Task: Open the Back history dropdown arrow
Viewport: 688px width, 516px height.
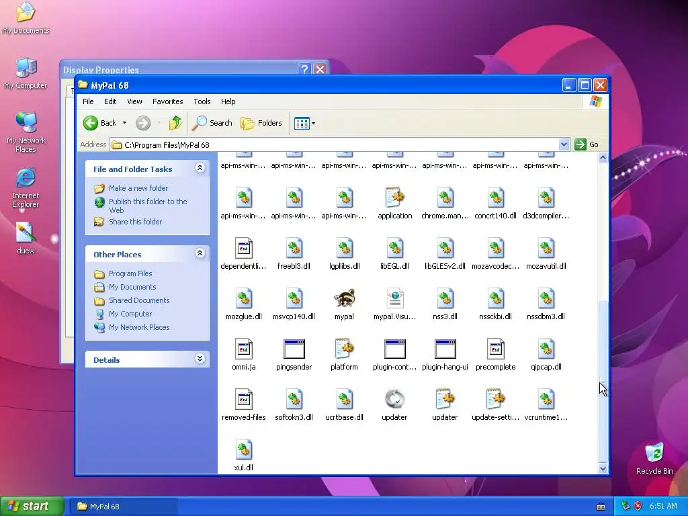Action: pyautogui.click(x=124, y=123)
